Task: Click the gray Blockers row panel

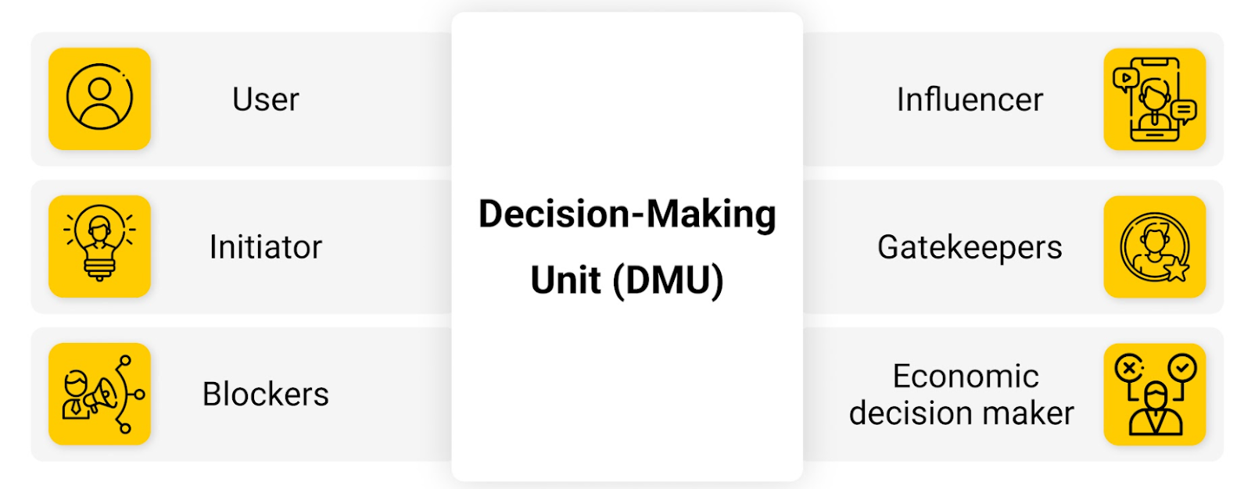Action: (x=242, y=394)
